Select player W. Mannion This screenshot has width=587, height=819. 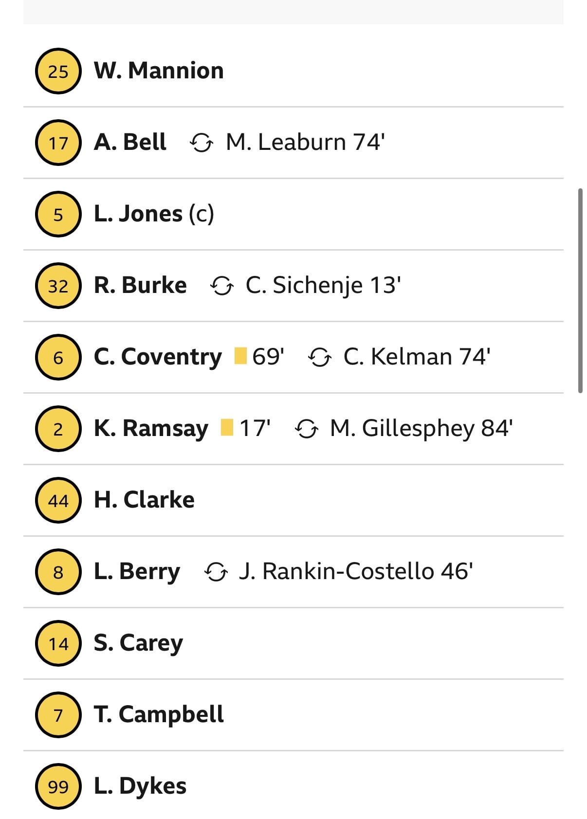tap(159, 71)
